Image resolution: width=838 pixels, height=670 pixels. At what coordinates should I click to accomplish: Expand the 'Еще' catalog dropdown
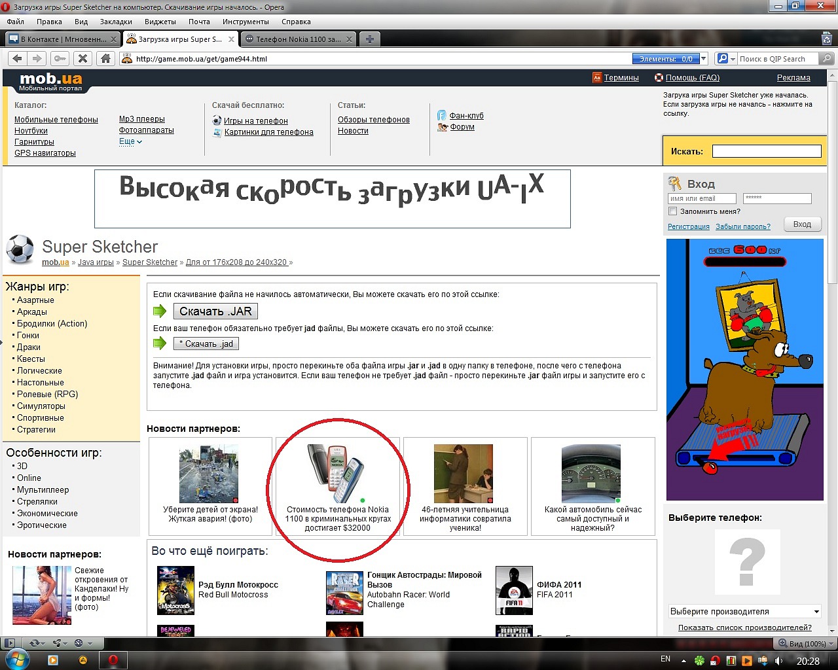tap(130, 141)
